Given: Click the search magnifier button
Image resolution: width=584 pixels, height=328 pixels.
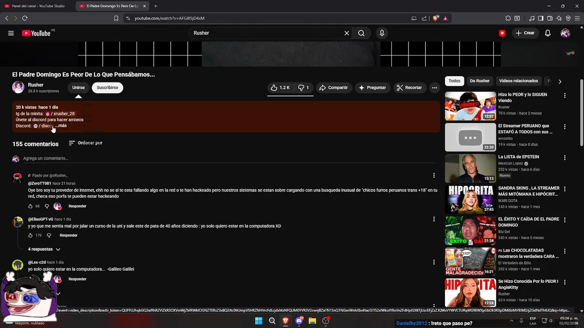Looking at the screenshot, I should click(x=361, y=33).
